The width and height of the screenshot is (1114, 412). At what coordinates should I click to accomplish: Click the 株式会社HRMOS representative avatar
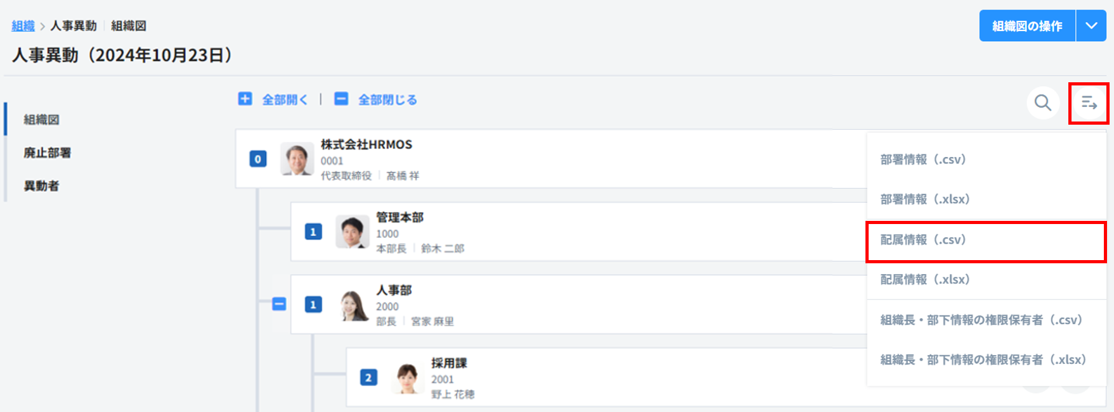click(x=297, y=159)
